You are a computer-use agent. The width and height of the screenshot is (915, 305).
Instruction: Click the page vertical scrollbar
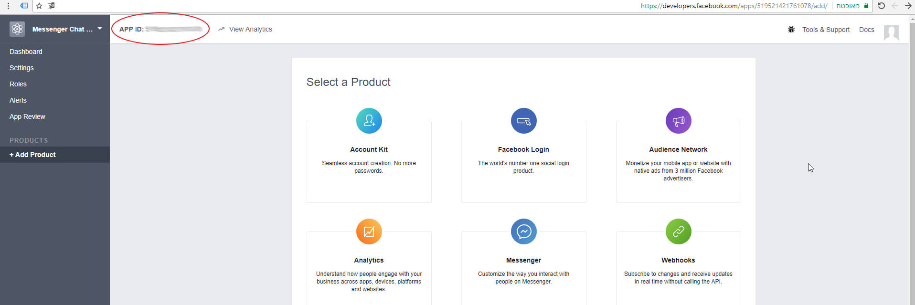pyautogui.click(x=912, y=160)
